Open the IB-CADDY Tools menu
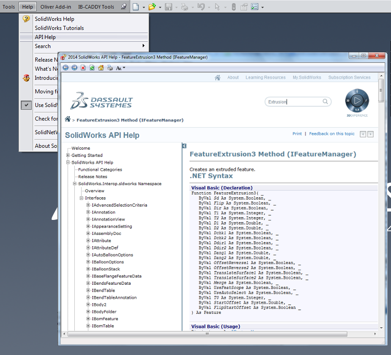The height and width of the screenshot is (355, 391). [x=96, y=7]
